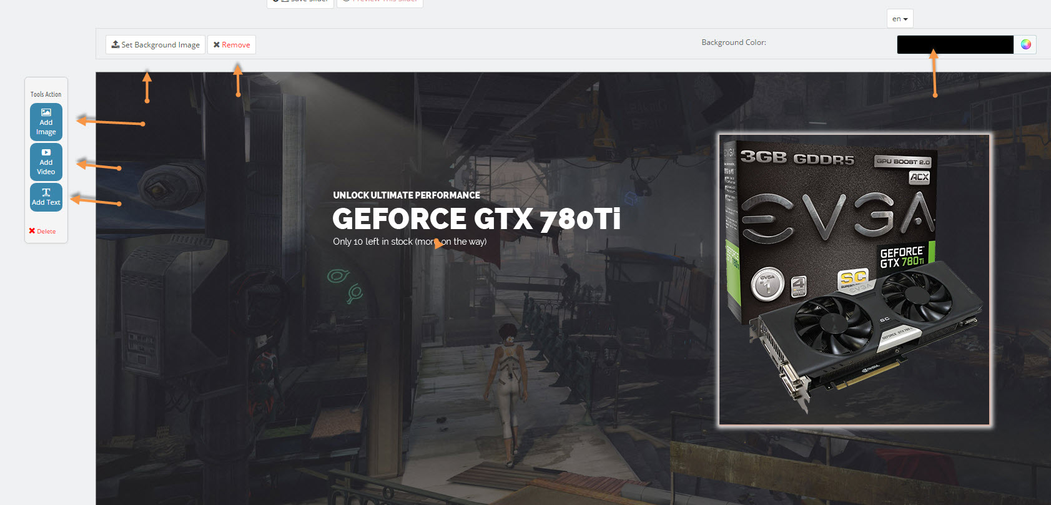
Task: Click the Background Color label
Action: (x=734, y=42)
